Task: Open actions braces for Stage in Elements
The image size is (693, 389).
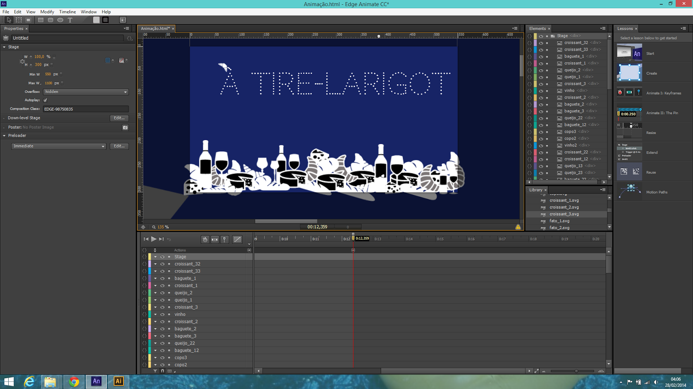Action: point(529,36)
